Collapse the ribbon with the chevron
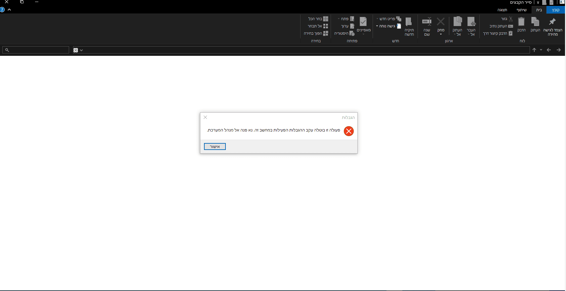566x291 pixels. coord(9,10)
